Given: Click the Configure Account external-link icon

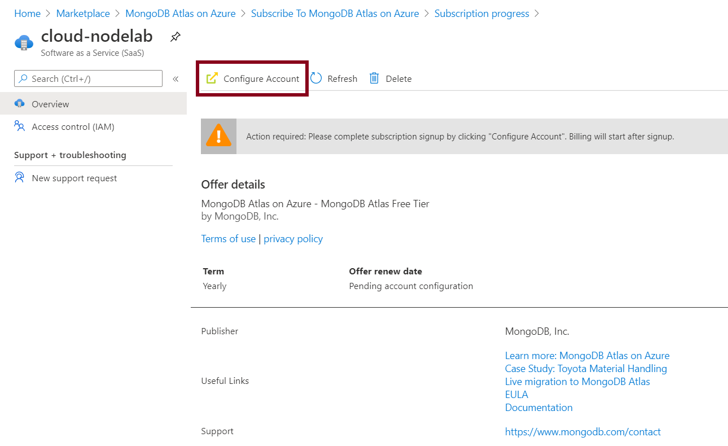Looking at the screenshot, I should coord(212,78).
